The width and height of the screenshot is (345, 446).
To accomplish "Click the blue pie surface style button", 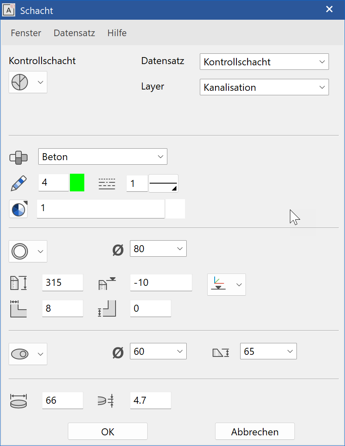I will click(x=19, y=209).
